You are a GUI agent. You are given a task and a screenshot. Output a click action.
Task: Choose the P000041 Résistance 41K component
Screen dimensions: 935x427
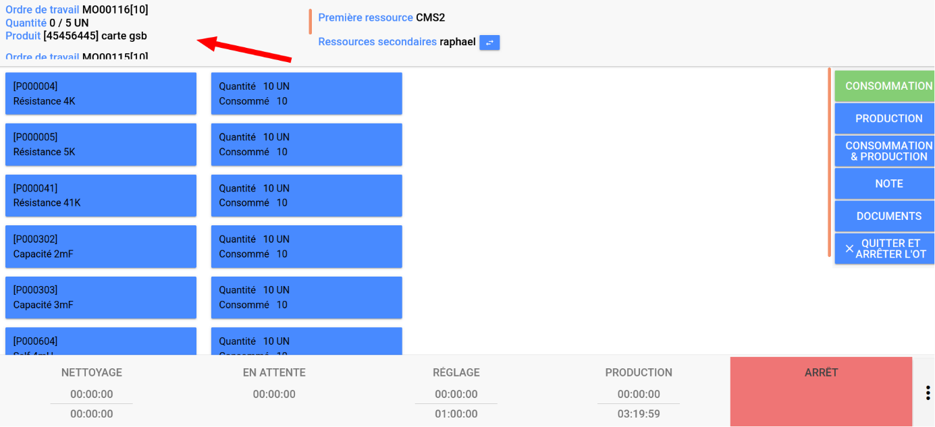(101, 196)
